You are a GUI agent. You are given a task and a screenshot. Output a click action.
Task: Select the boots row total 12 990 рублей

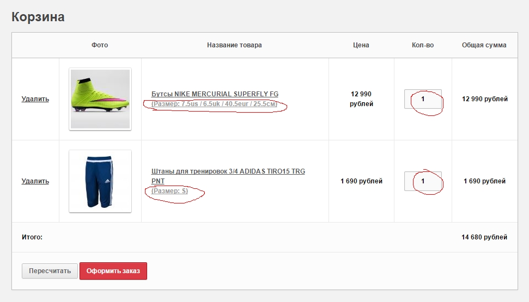click(485, 98)
